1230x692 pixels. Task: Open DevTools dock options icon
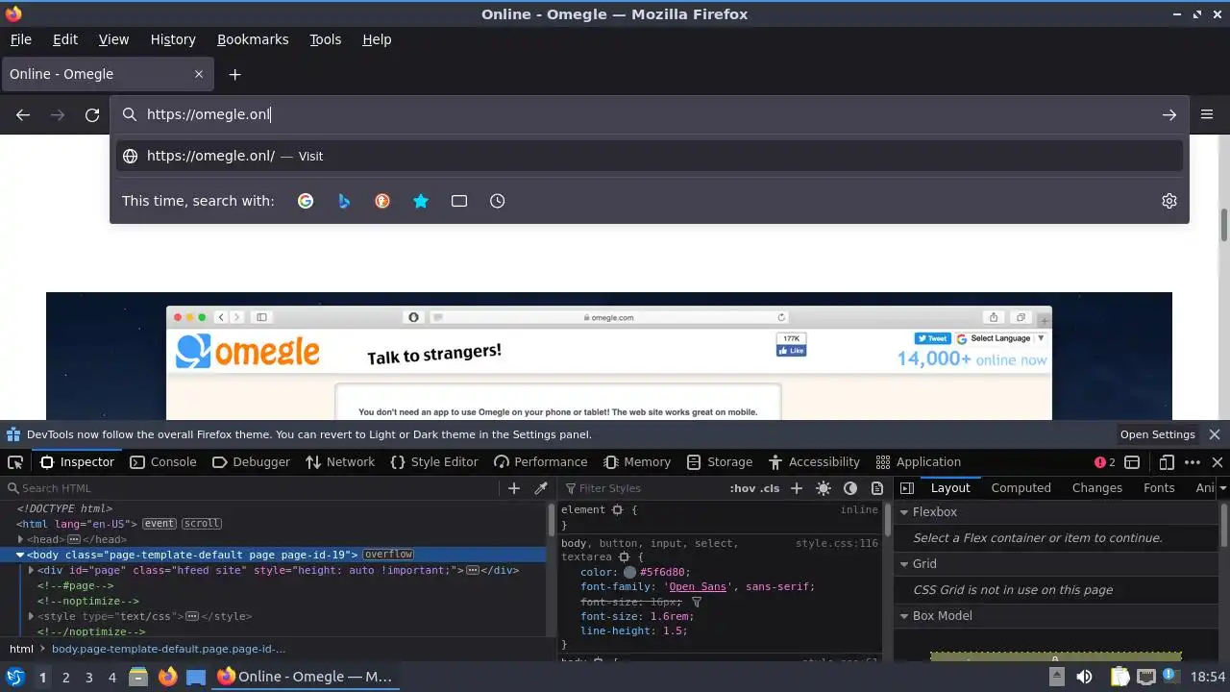1132,462
